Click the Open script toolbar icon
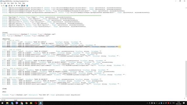The height and width of the screenshot is (105, 187). (x=4, y=6)
